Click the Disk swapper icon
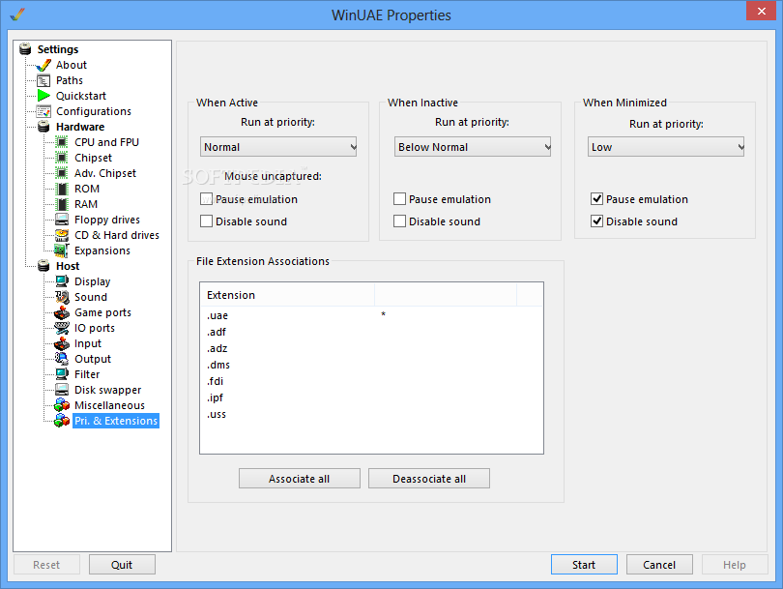Image resolution: width=783 pixels, height=589 pixels. [x=62, y=390]
